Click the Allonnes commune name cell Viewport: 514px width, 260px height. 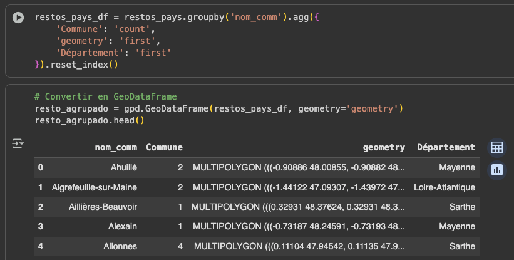point(120,246)
